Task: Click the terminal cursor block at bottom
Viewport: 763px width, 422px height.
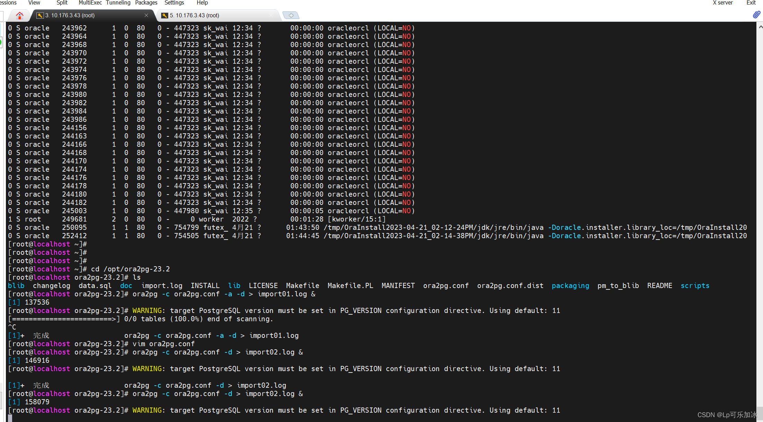Action: pyautogui.click(x=10, y=418)
